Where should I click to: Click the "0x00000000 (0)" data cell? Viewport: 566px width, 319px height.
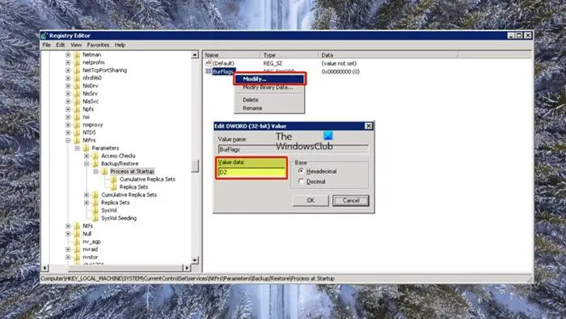pos(340,71)
